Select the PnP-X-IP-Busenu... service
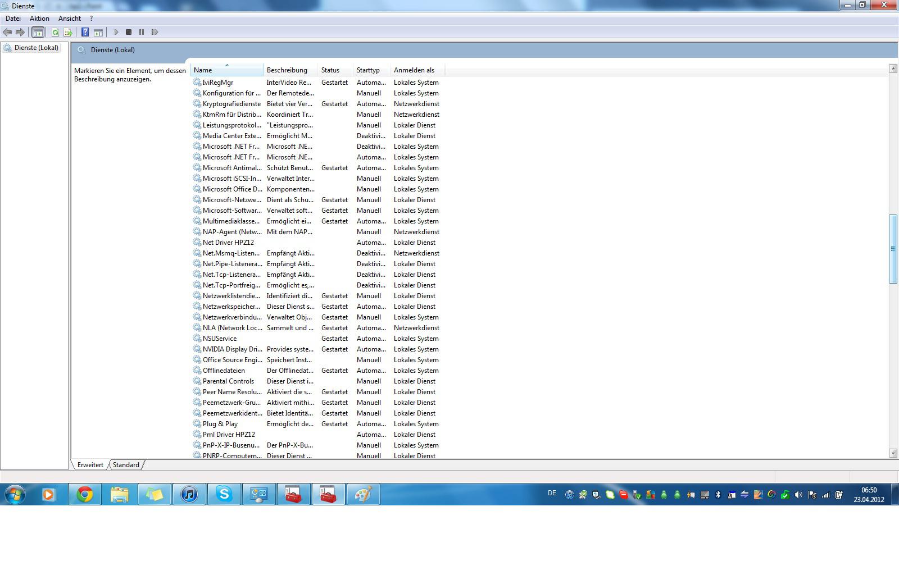The height and width of the screenshot is (575, 899). [317, 445]
